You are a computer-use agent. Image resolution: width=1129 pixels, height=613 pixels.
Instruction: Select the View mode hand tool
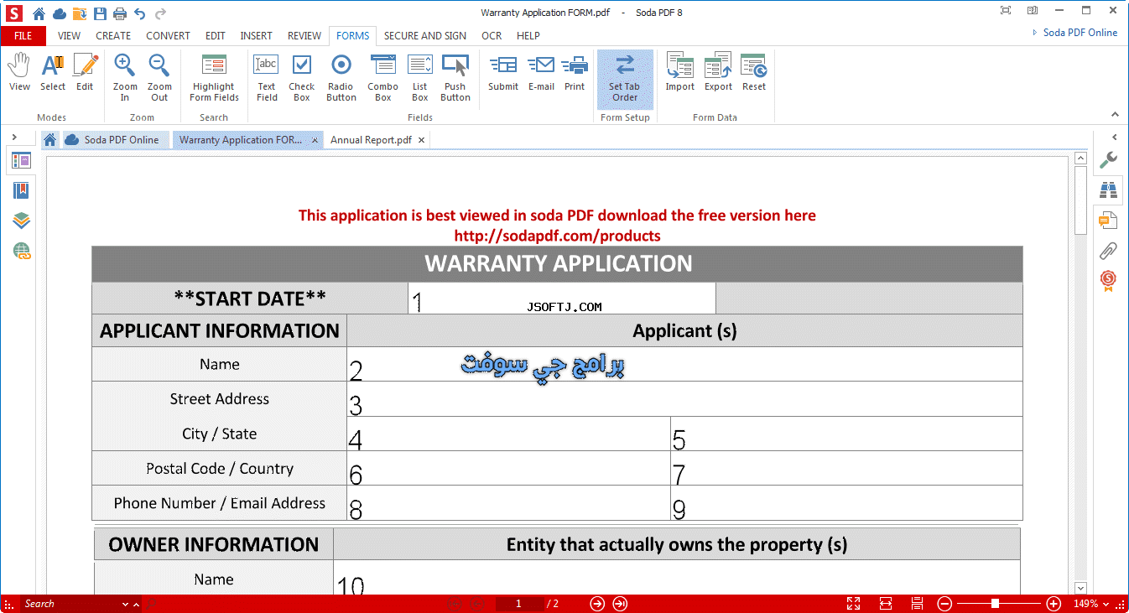(x=19, y=72)
